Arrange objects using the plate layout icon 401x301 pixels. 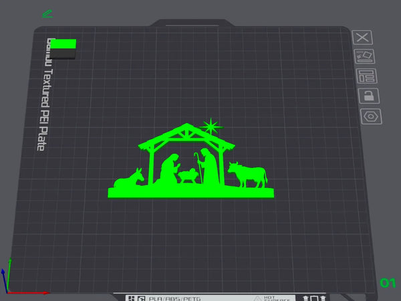click(366, 76)
